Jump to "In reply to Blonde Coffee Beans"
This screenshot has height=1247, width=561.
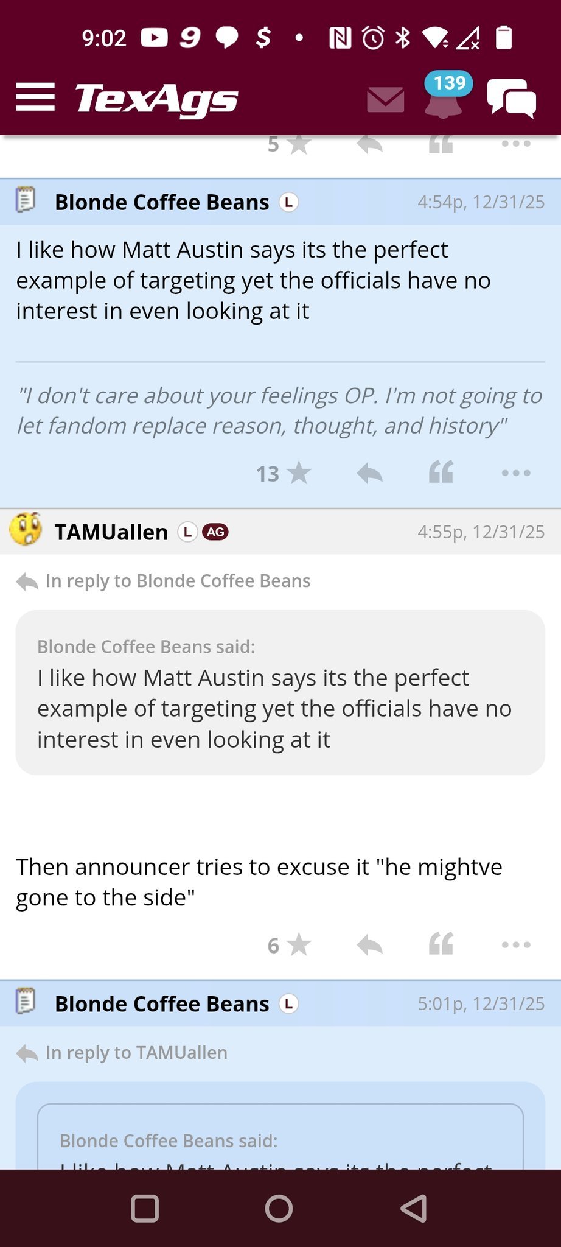178,581
